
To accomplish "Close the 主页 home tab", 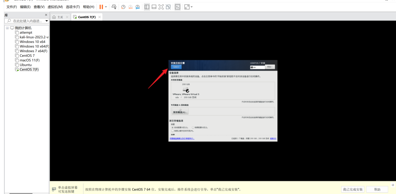I will [x=67, y=17].
